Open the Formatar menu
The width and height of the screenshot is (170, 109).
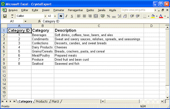point(59,10)
